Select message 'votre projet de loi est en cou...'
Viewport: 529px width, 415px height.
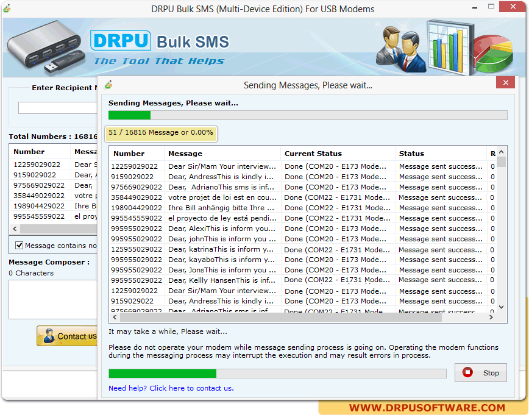click(222, 197)
